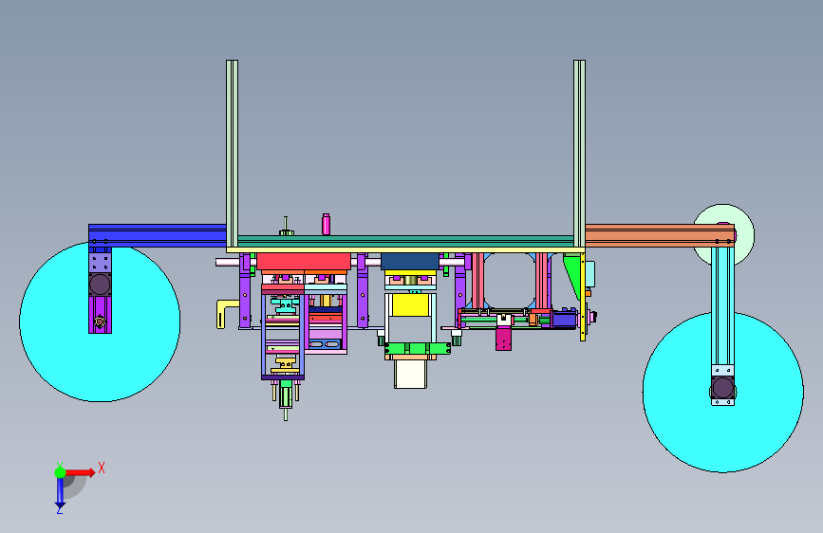Select the green wedge bracket on right

pos(571,274)
